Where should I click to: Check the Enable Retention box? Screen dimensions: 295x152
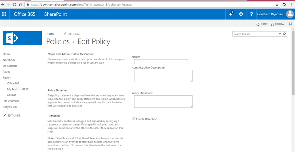(x=134, y=119)
